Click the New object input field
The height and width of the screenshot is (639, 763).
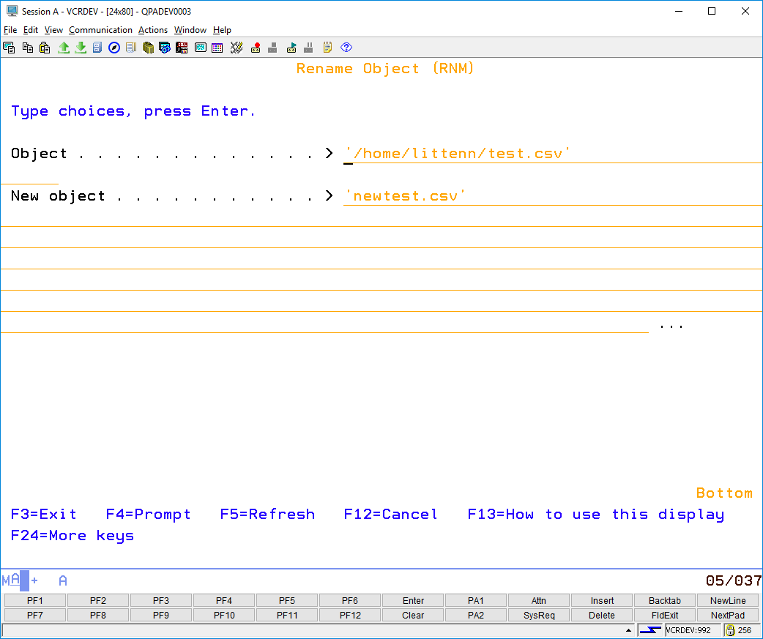553,196
